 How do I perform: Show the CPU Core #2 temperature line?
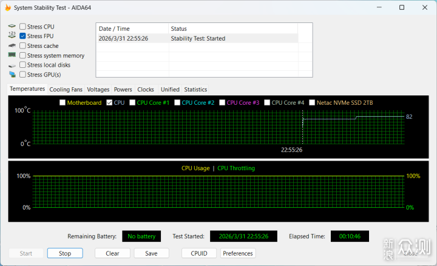177,102
